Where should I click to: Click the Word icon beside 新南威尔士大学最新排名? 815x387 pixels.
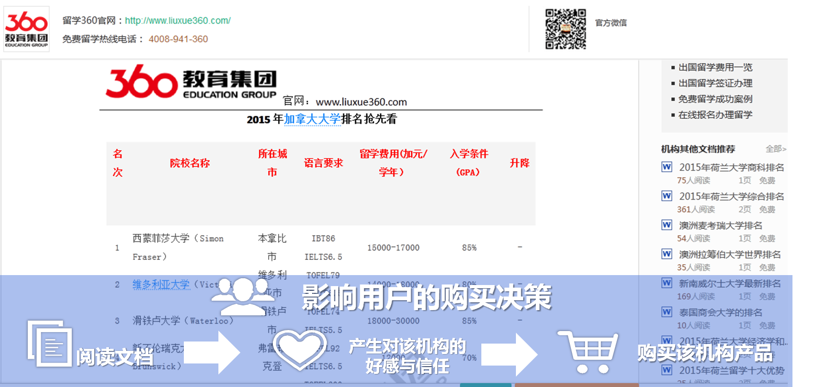pos(667,283)
